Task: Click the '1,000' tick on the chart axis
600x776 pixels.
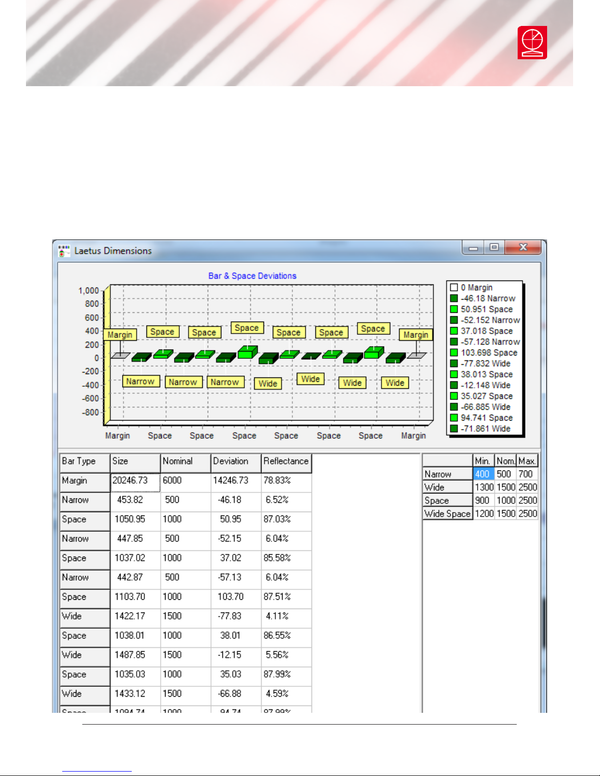Action: (89, 291)
